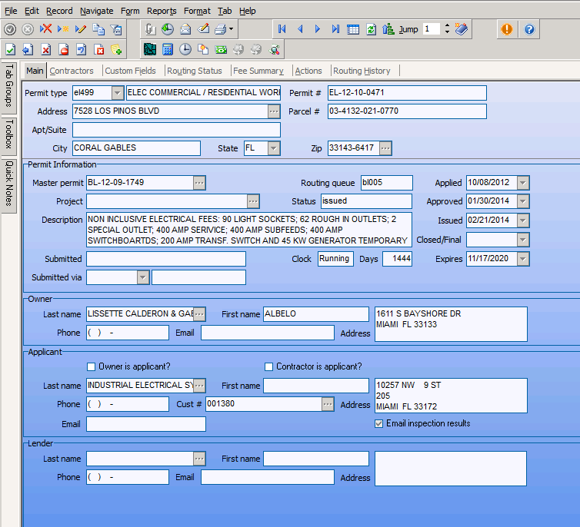Screen dimensions: 580x527
Task: Switch to the Fee Summary tab
Action: 258,71
